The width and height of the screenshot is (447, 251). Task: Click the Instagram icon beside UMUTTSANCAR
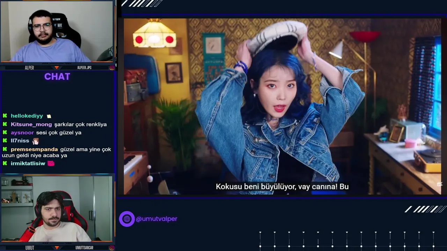click(112, 248)
